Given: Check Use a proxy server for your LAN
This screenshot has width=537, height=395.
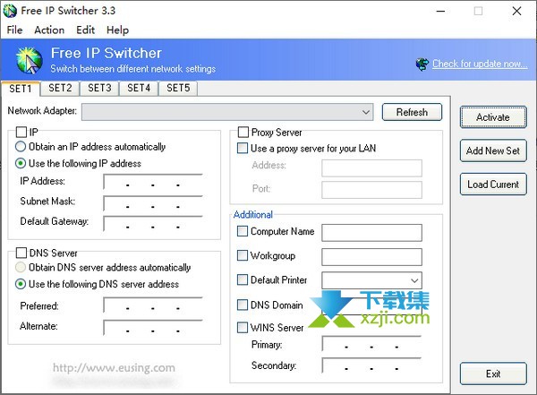Looking at the screenshot, I should click(243, 148).
